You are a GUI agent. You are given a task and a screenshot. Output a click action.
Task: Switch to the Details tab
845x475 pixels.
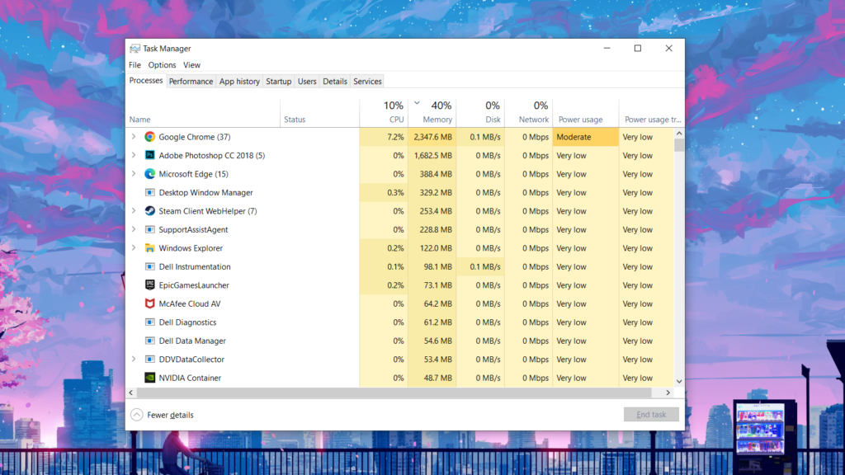[335, 82]
